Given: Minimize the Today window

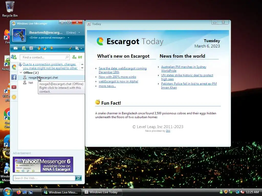Looking at the screenshot, I should pyautogui.click(x=215, y=22).
